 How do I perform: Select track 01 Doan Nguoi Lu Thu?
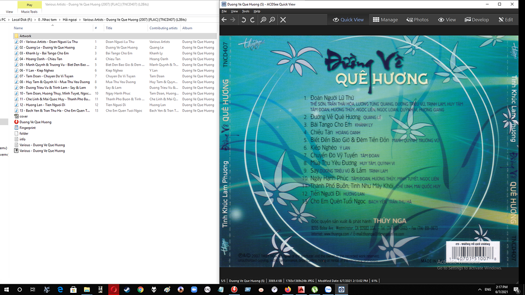point(49,42)
